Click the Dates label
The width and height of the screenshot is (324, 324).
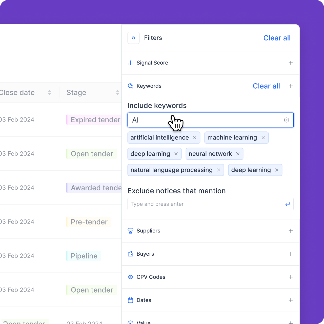pos(144,300)
